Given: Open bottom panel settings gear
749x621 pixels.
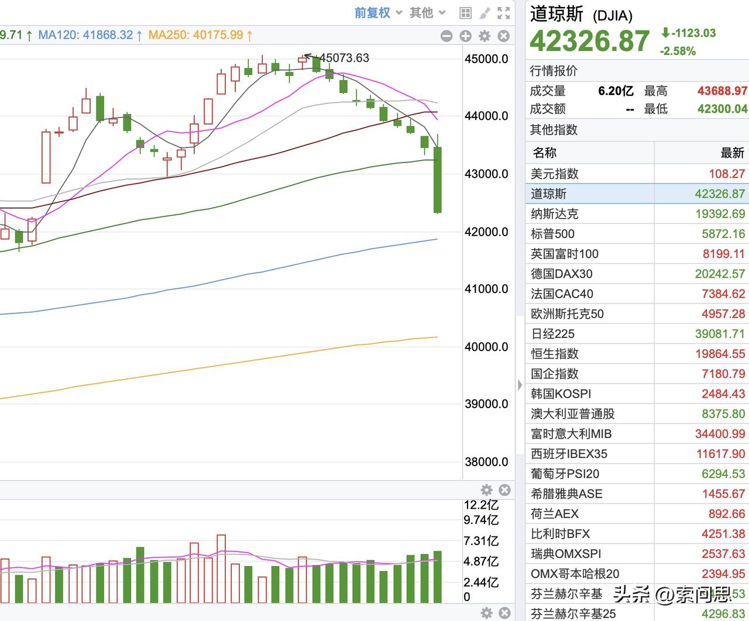Looking at the screenshot, I should (486, 613).
